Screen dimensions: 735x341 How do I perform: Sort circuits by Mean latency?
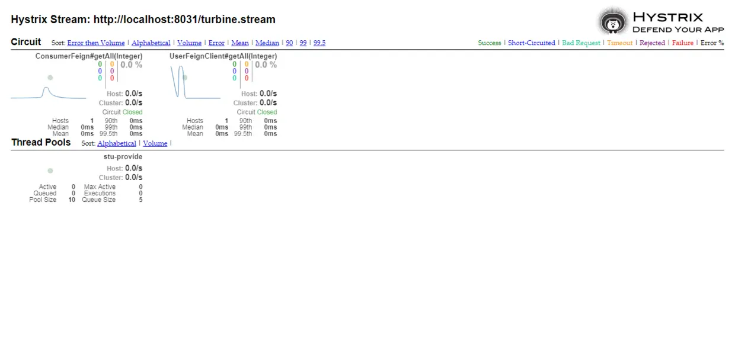240,43
